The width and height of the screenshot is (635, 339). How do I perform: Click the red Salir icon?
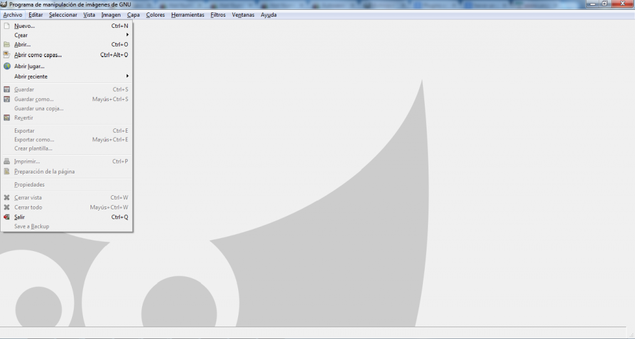(x=7, y=217)
